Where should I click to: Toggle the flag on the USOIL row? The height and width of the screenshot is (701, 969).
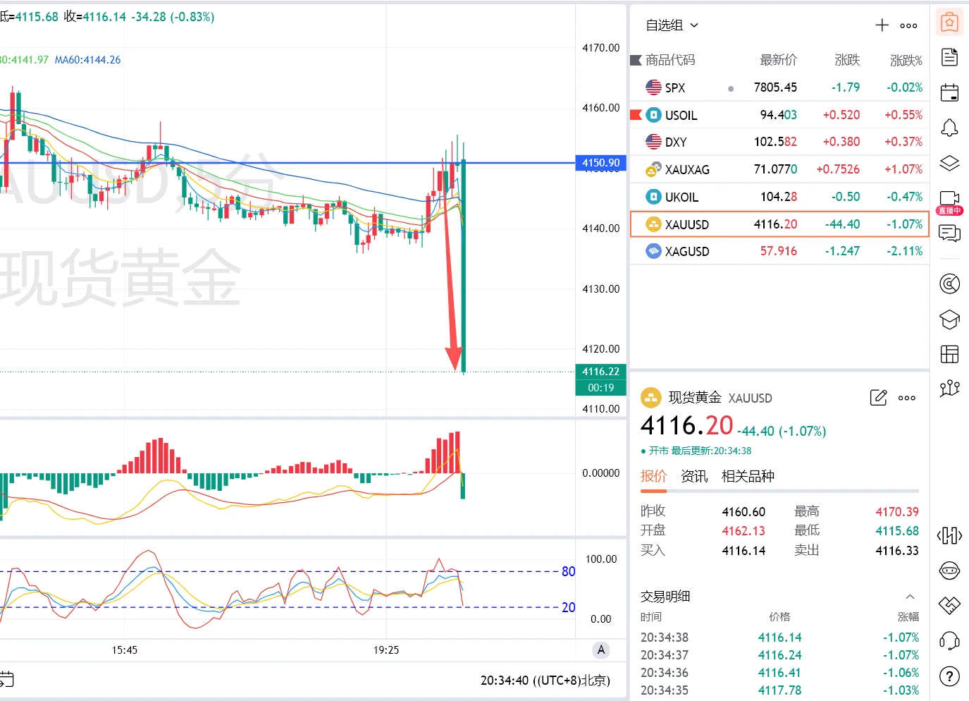(636, 115)
